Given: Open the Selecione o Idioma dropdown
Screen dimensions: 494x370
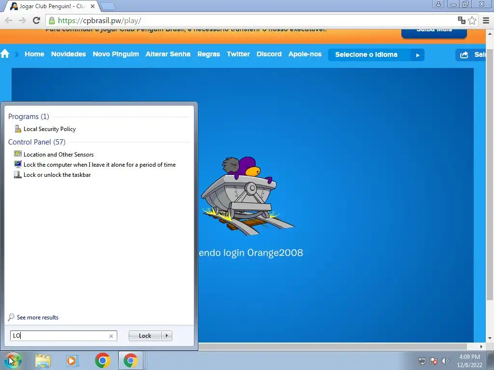Looking at the screenshot, I should [376, 55].
